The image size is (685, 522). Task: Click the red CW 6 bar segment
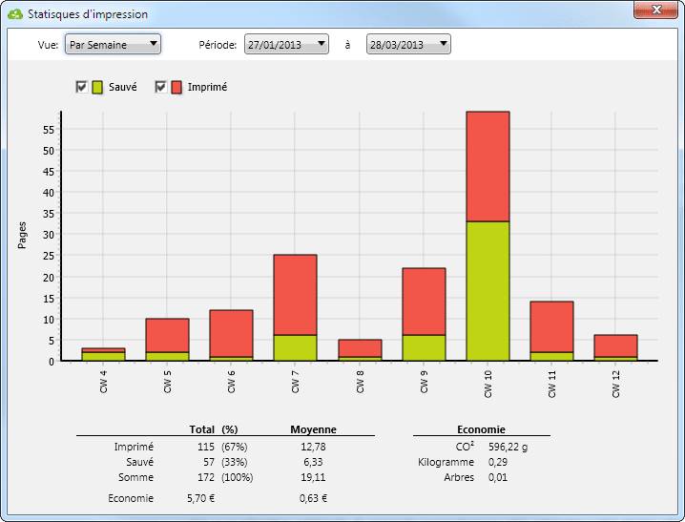coord(231,333)
